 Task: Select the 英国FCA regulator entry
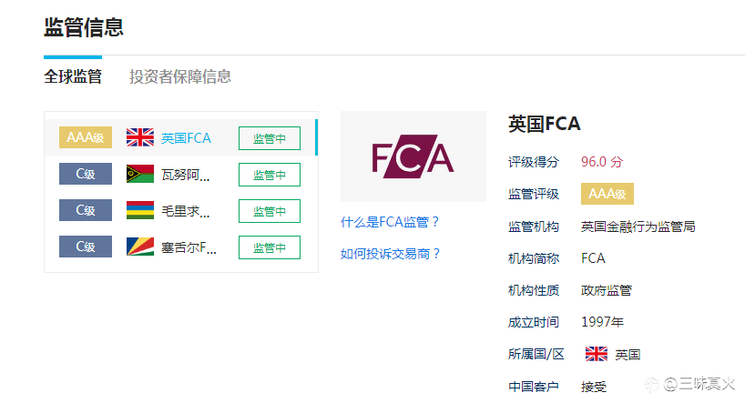pos(186,138)
